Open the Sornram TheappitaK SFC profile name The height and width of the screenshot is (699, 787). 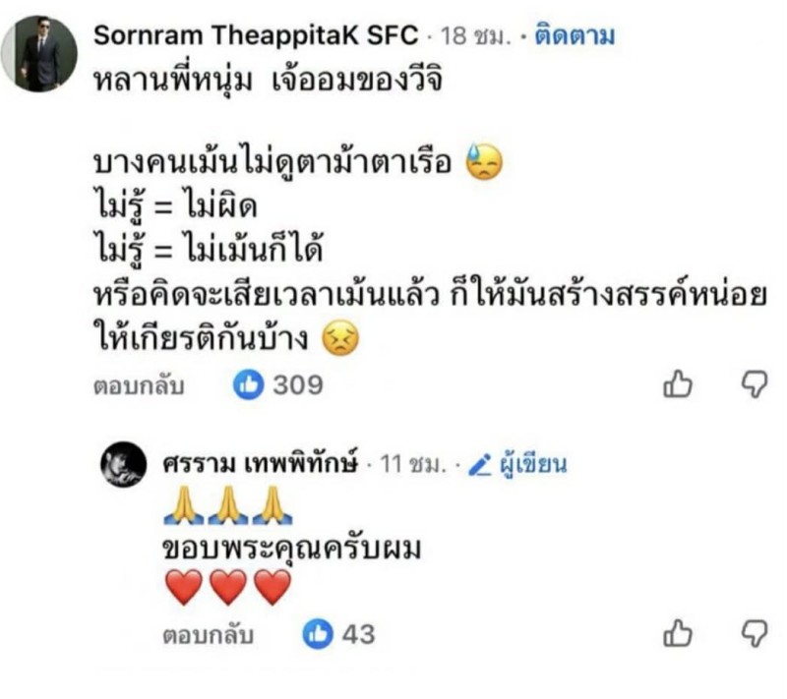click(x=256, y=36)
